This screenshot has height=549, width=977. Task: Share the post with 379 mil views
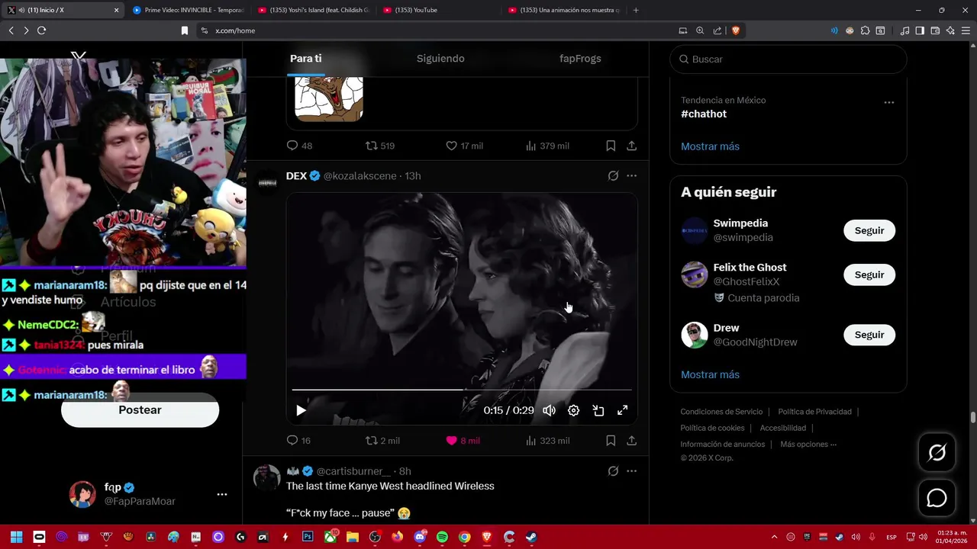point(632,146)
